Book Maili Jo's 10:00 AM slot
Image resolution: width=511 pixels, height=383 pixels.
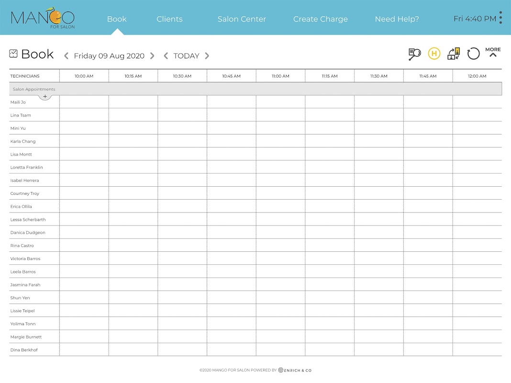tap(84, 101)
